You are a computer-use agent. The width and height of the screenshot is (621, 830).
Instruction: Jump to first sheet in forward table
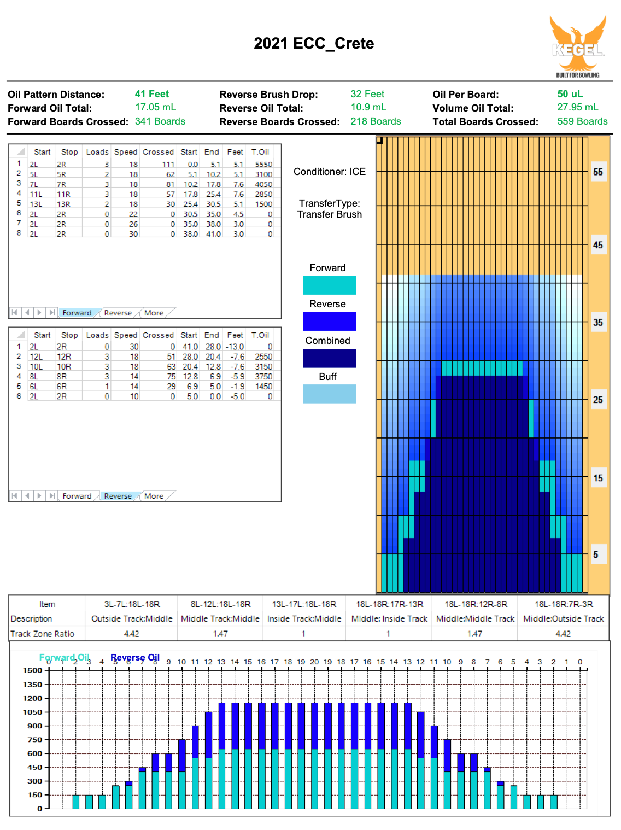coord(15,313)
